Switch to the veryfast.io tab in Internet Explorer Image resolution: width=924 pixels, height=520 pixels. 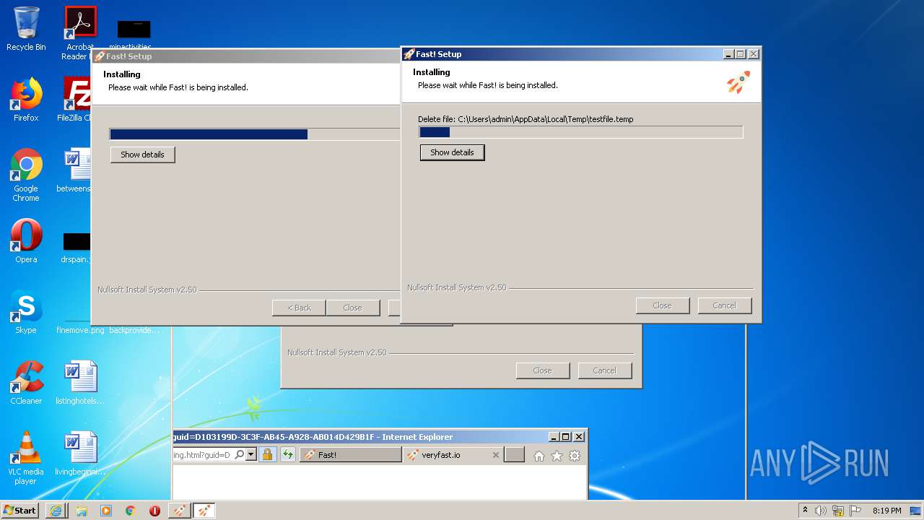(453, 455)
